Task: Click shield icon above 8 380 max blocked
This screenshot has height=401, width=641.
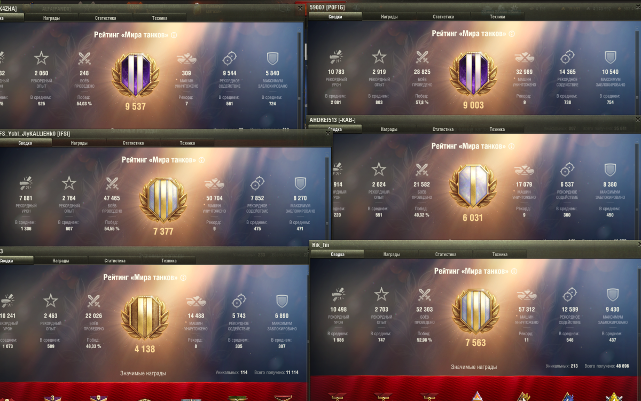Action: point(610,170)
